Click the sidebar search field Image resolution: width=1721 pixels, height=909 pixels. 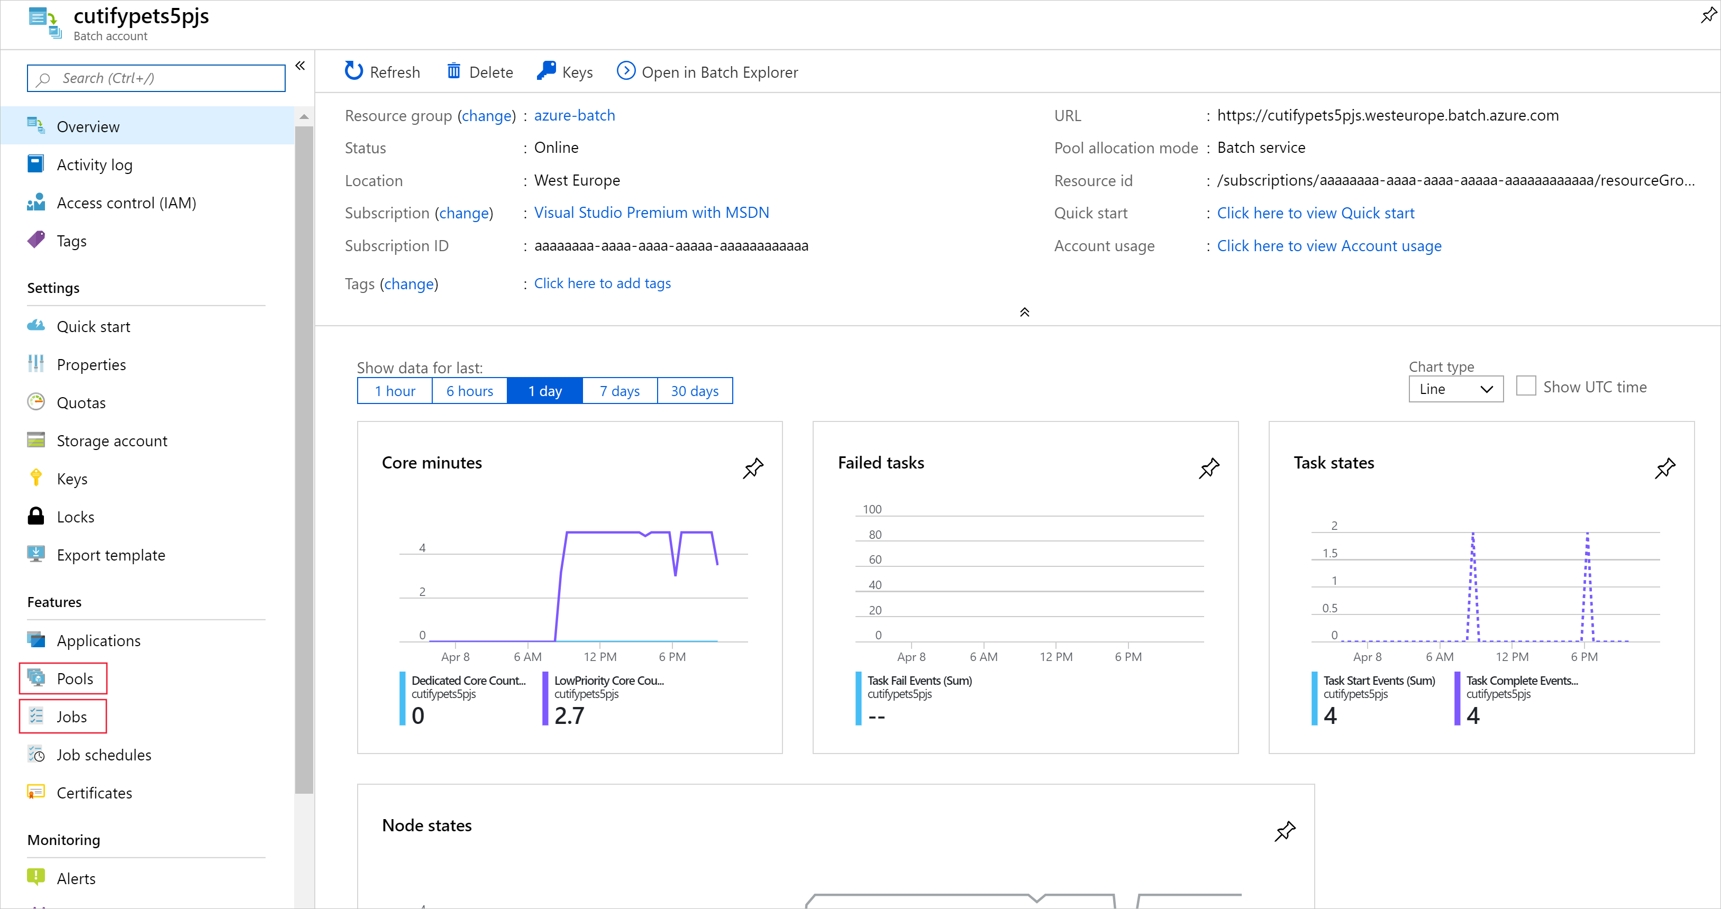(155, 78)
